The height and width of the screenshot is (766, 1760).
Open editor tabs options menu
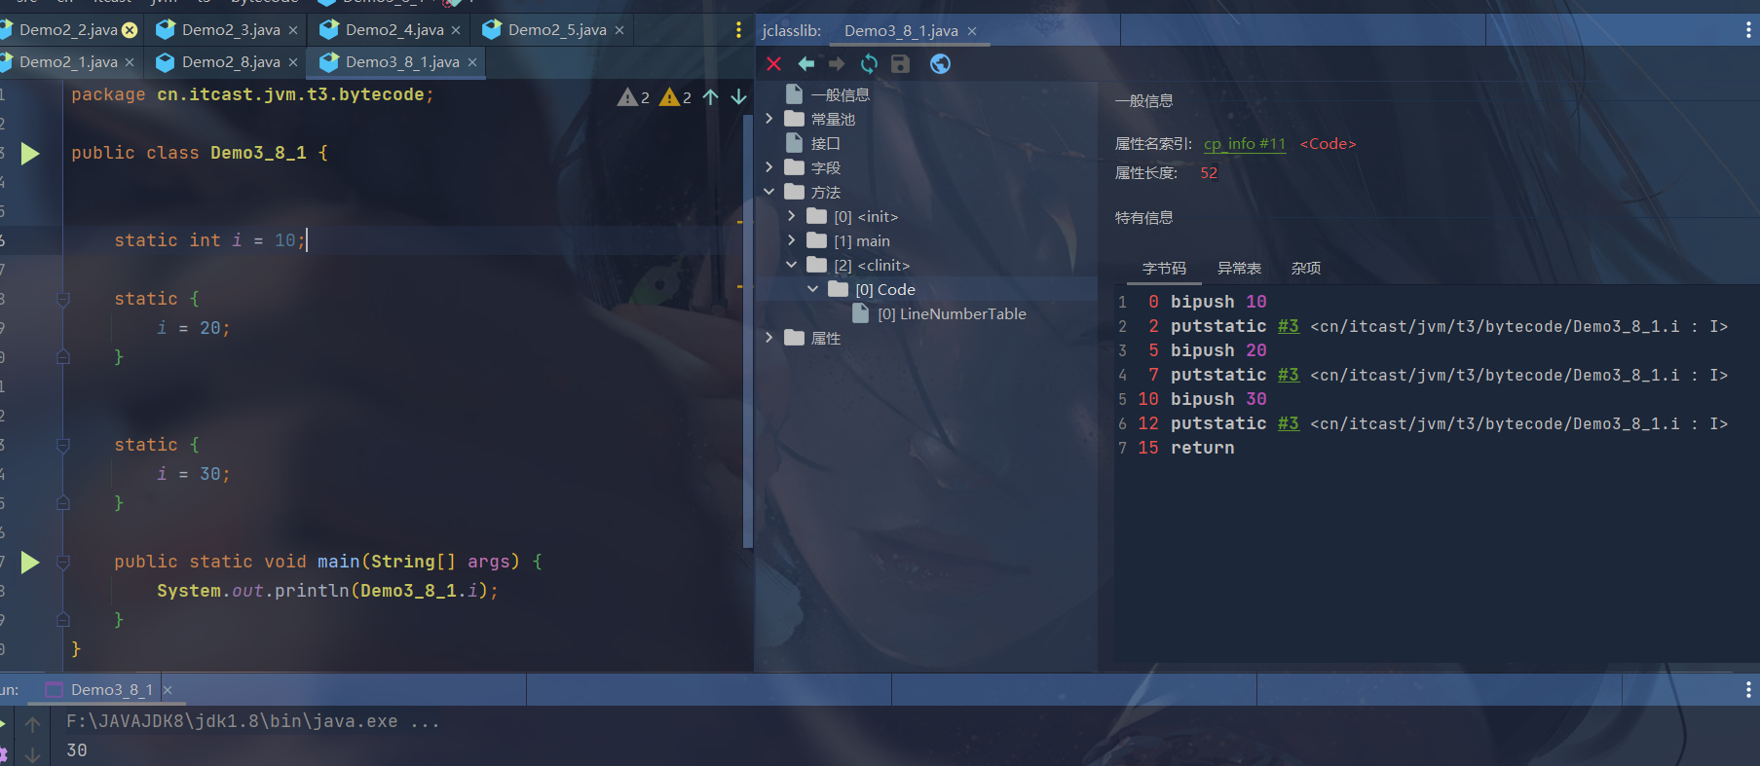738,30
